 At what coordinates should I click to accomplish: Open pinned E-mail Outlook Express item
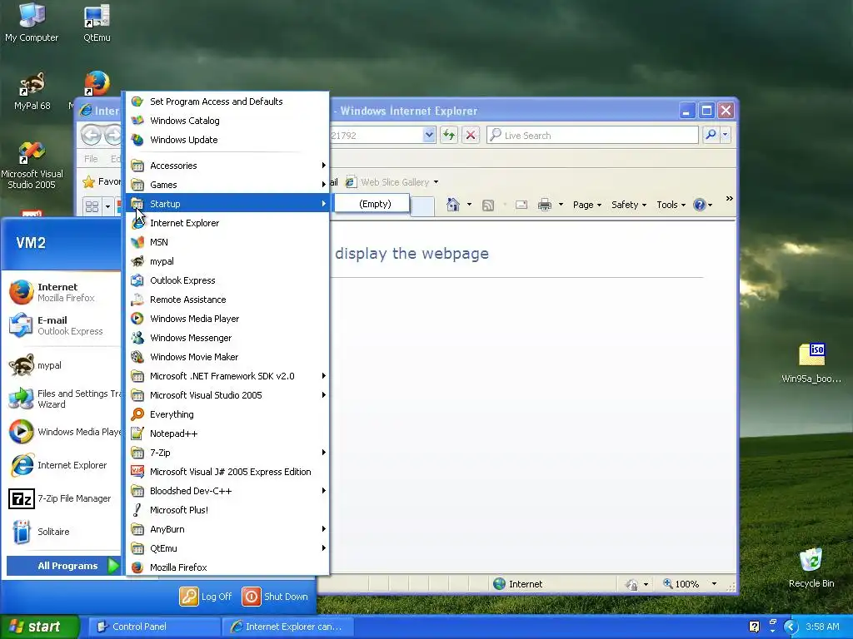pos(63,325)
